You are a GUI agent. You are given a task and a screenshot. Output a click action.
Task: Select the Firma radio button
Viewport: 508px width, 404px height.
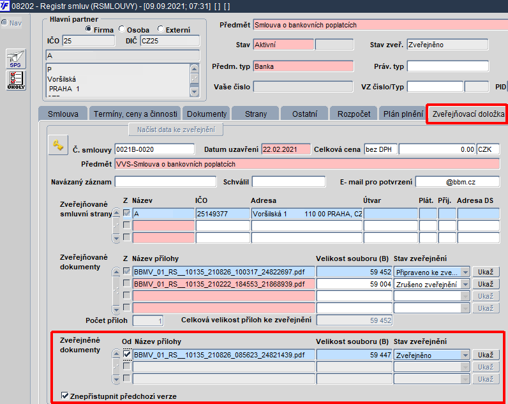tap(89, 29)
